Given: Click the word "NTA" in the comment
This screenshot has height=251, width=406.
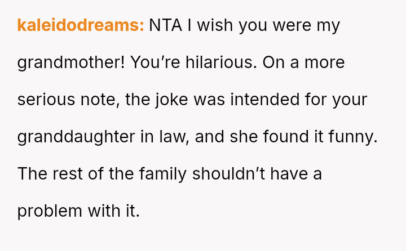Looking at the screenshot, I should [164, 26].
